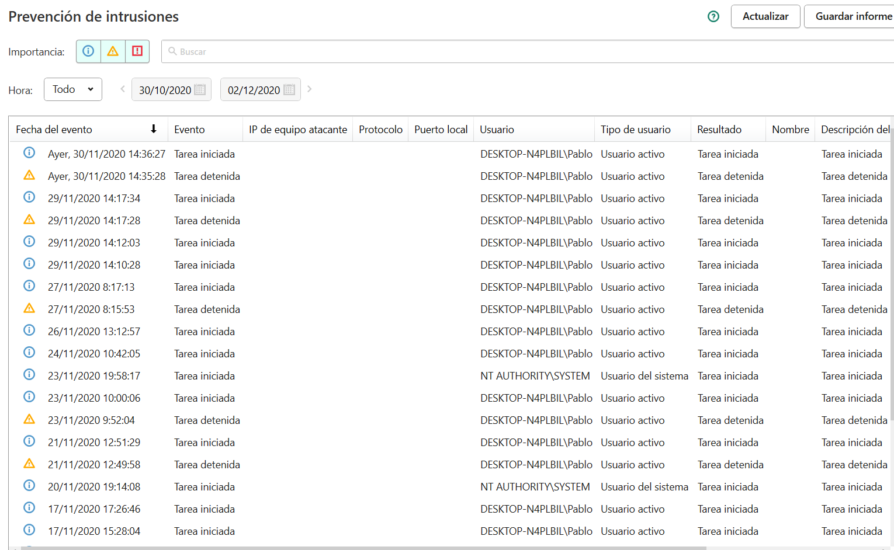
Task: Toggle the warning importance filter
Action: [113, 51]
